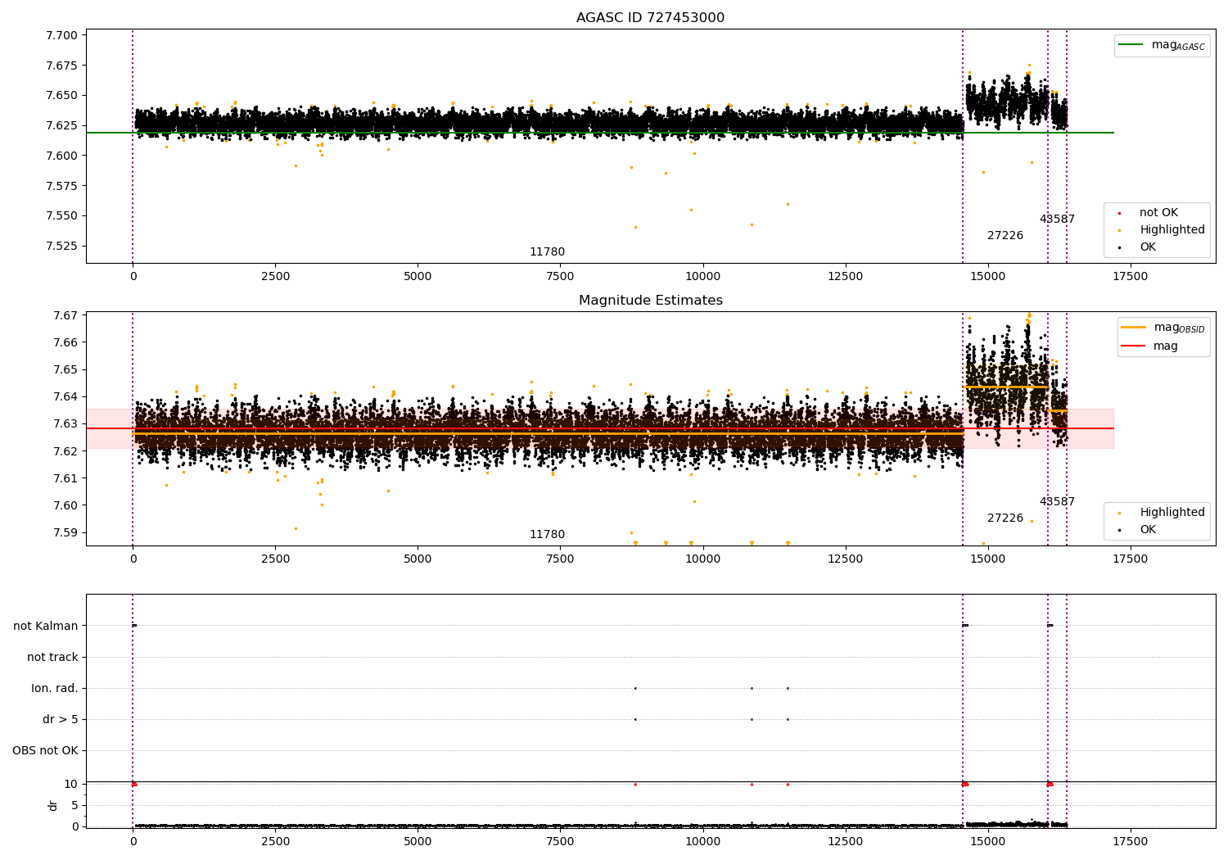
Task: Click the "Magnitude Estimates" plot title
Action: (x=650, y=301)
